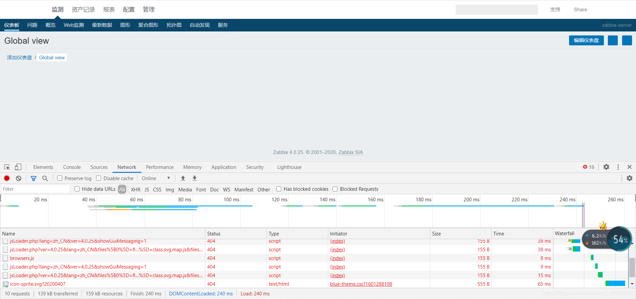636x299 pixels.
Task: Go to 拓扑图 submenu
Action: pos(174,25)
